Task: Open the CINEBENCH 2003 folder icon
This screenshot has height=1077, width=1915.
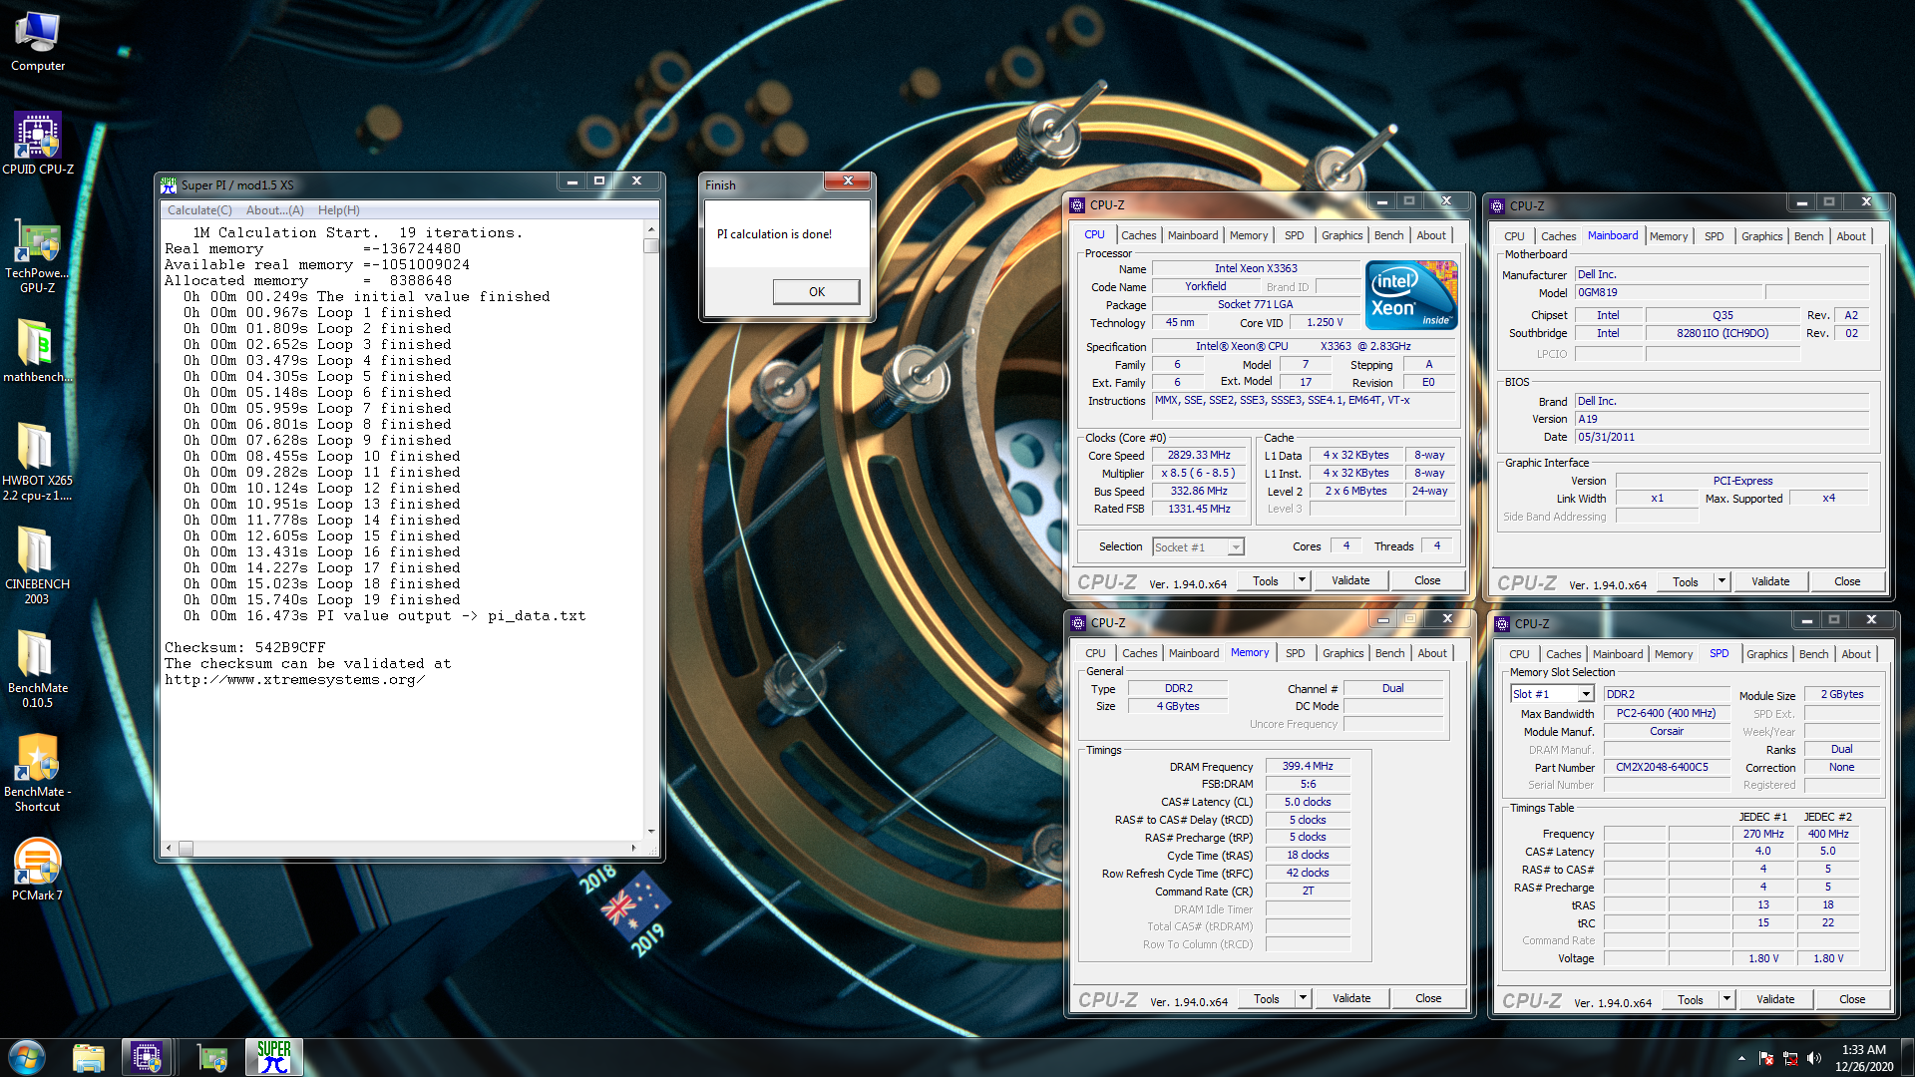Action: click(38, 565)
